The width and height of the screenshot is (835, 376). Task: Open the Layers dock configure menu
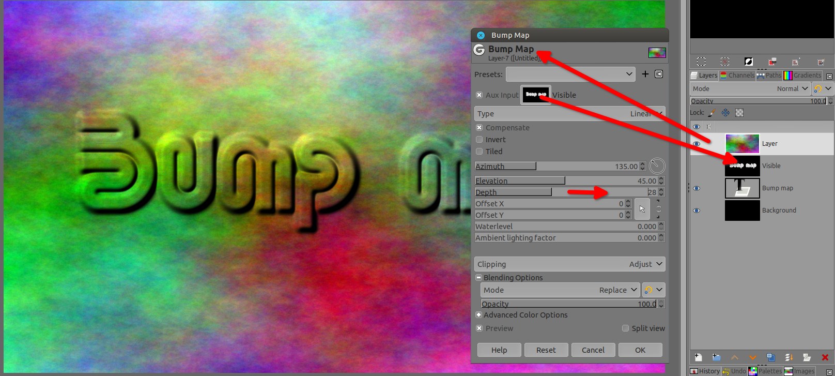(x=829, y=76)
